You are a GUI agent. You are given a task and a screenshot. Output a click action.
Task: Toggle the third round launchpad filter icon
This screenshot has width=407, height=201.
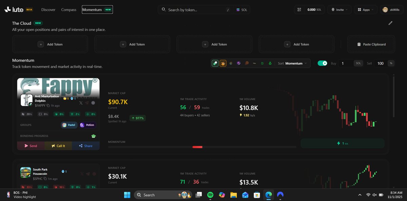point(231,63)
